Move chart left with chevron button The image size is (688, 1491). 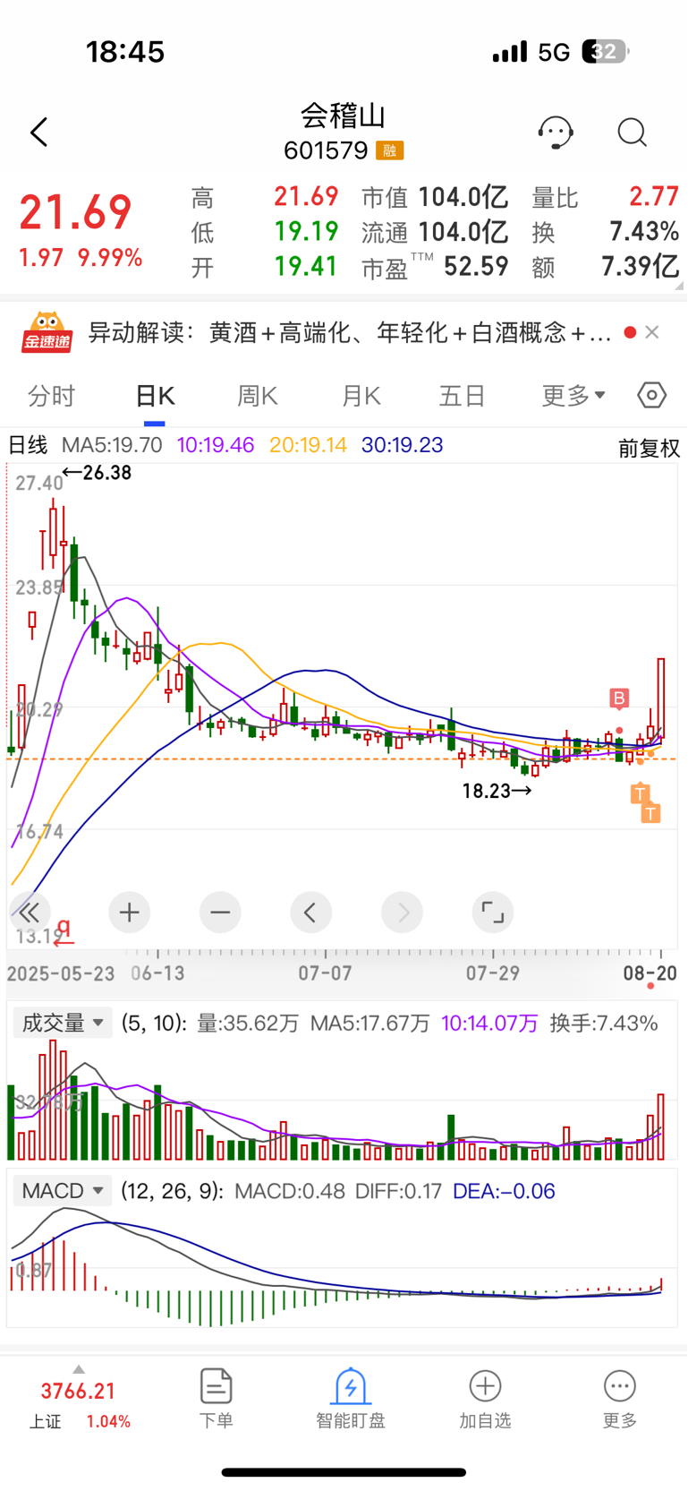coord(311,913)
